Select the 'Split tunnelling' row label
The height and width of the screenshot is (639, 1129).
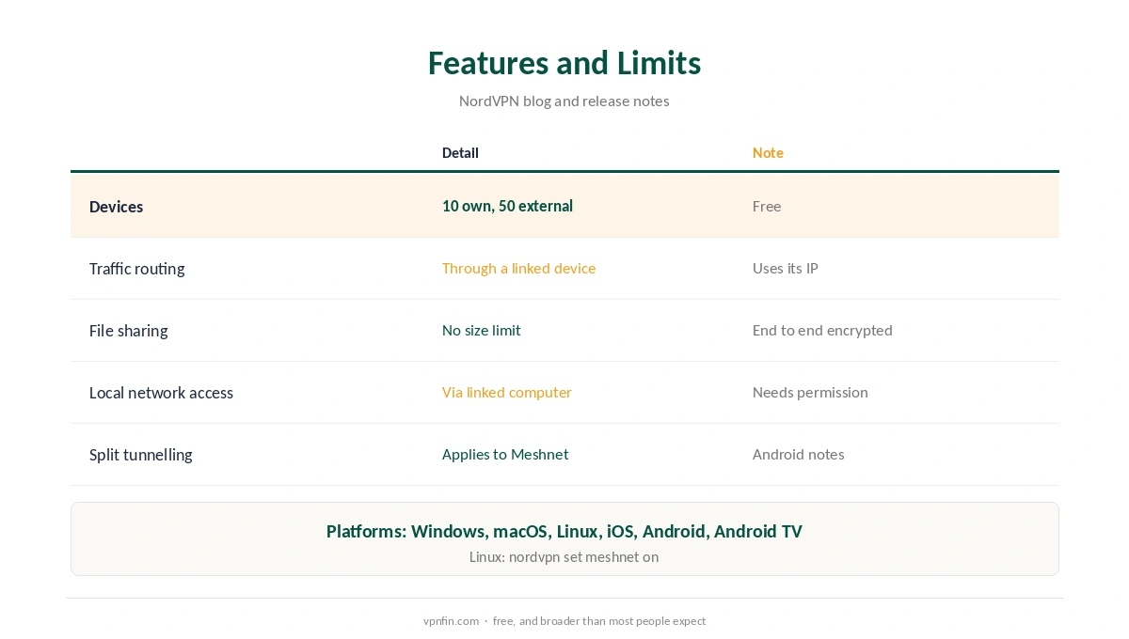tap(140, 455)
